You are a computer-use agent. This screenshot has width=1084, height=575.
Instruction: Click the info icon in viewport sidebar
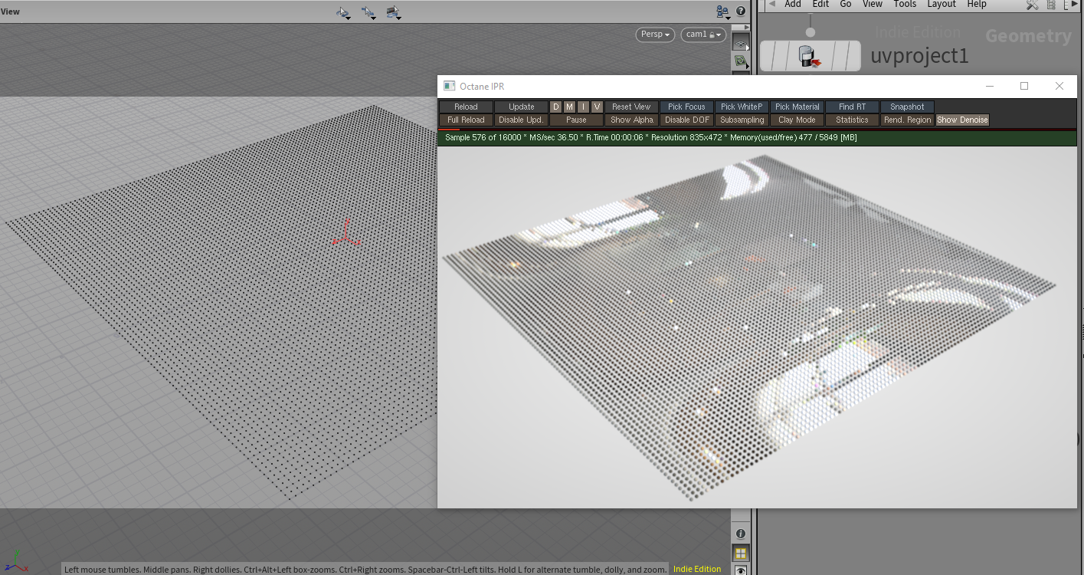[x=740, y=534]
